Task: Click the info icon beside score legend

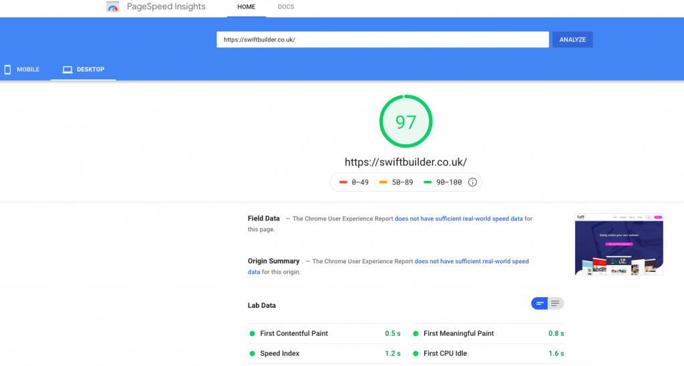Action: pyautogui.click(x=472, y=182)
